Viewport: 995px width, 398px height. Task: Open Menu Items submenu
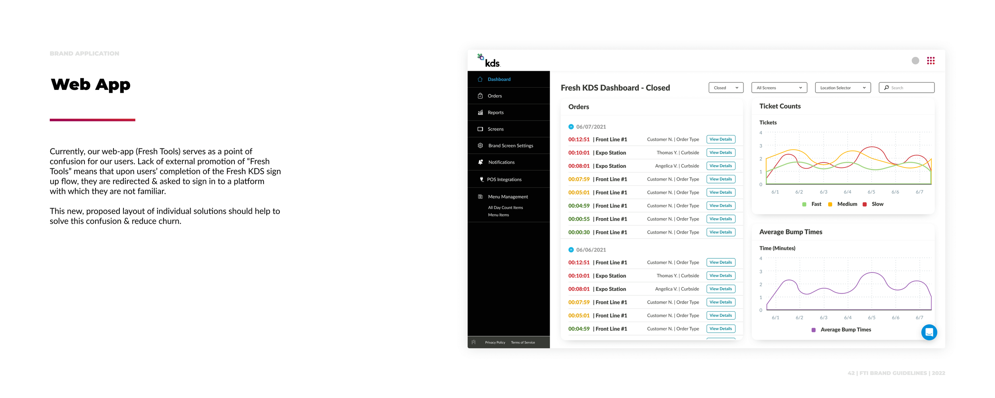[498, 215]
